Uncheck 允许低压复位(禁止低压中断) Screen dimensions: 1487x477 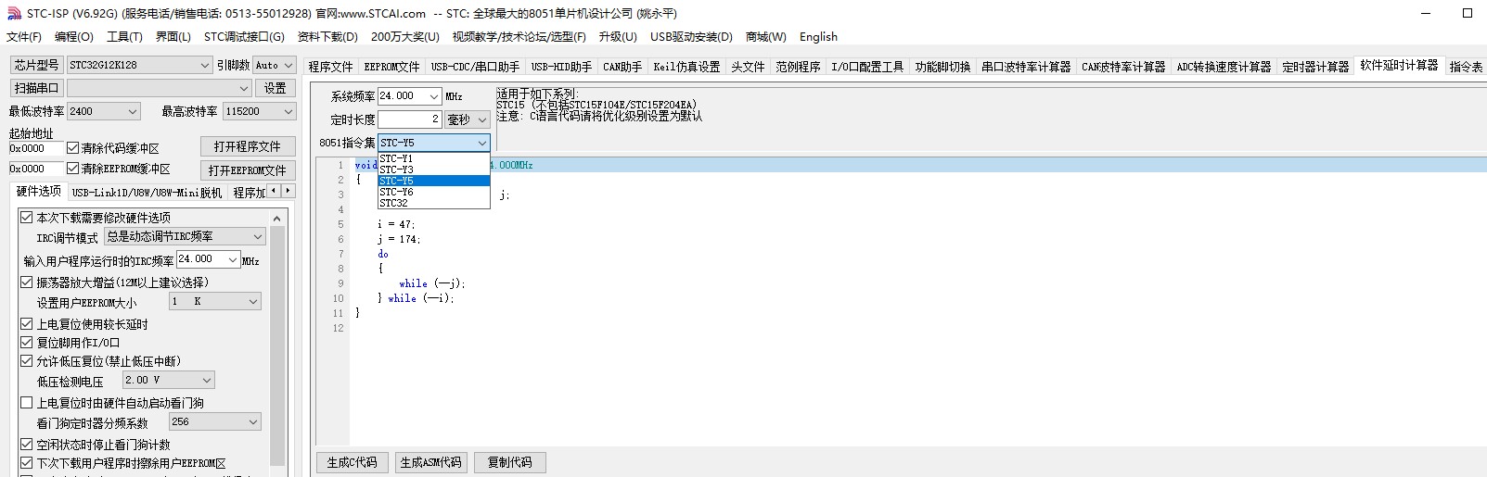point(27,361)
